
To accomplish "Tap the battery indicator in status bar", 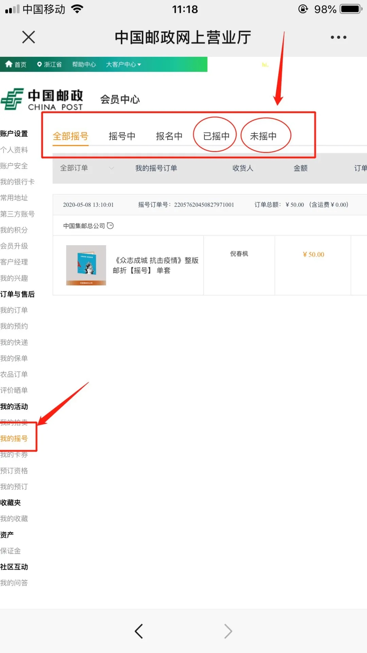I will (351, 9).
